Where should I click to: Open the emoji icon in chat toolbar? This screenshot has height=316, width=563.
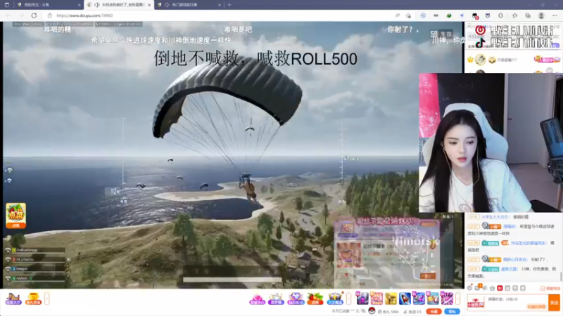click(469, 288)
